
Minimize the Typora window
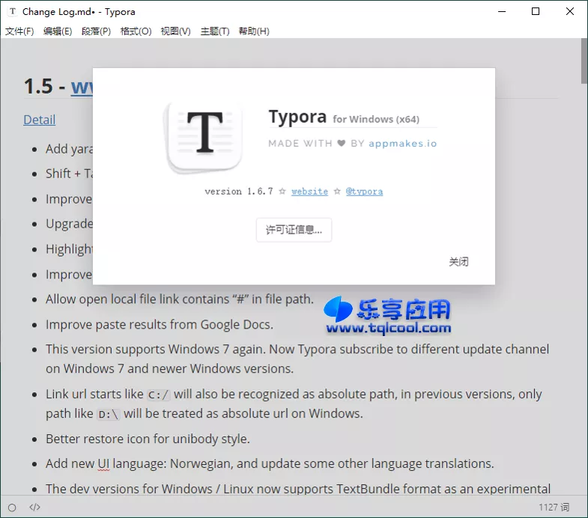coord(502,12)
